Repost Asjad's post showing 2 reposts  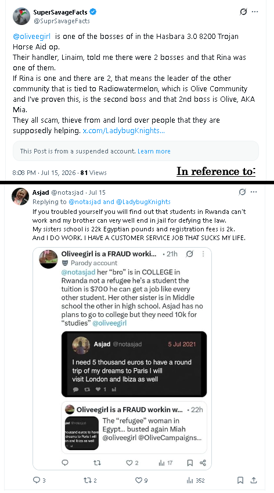click(x=90, y=480)
